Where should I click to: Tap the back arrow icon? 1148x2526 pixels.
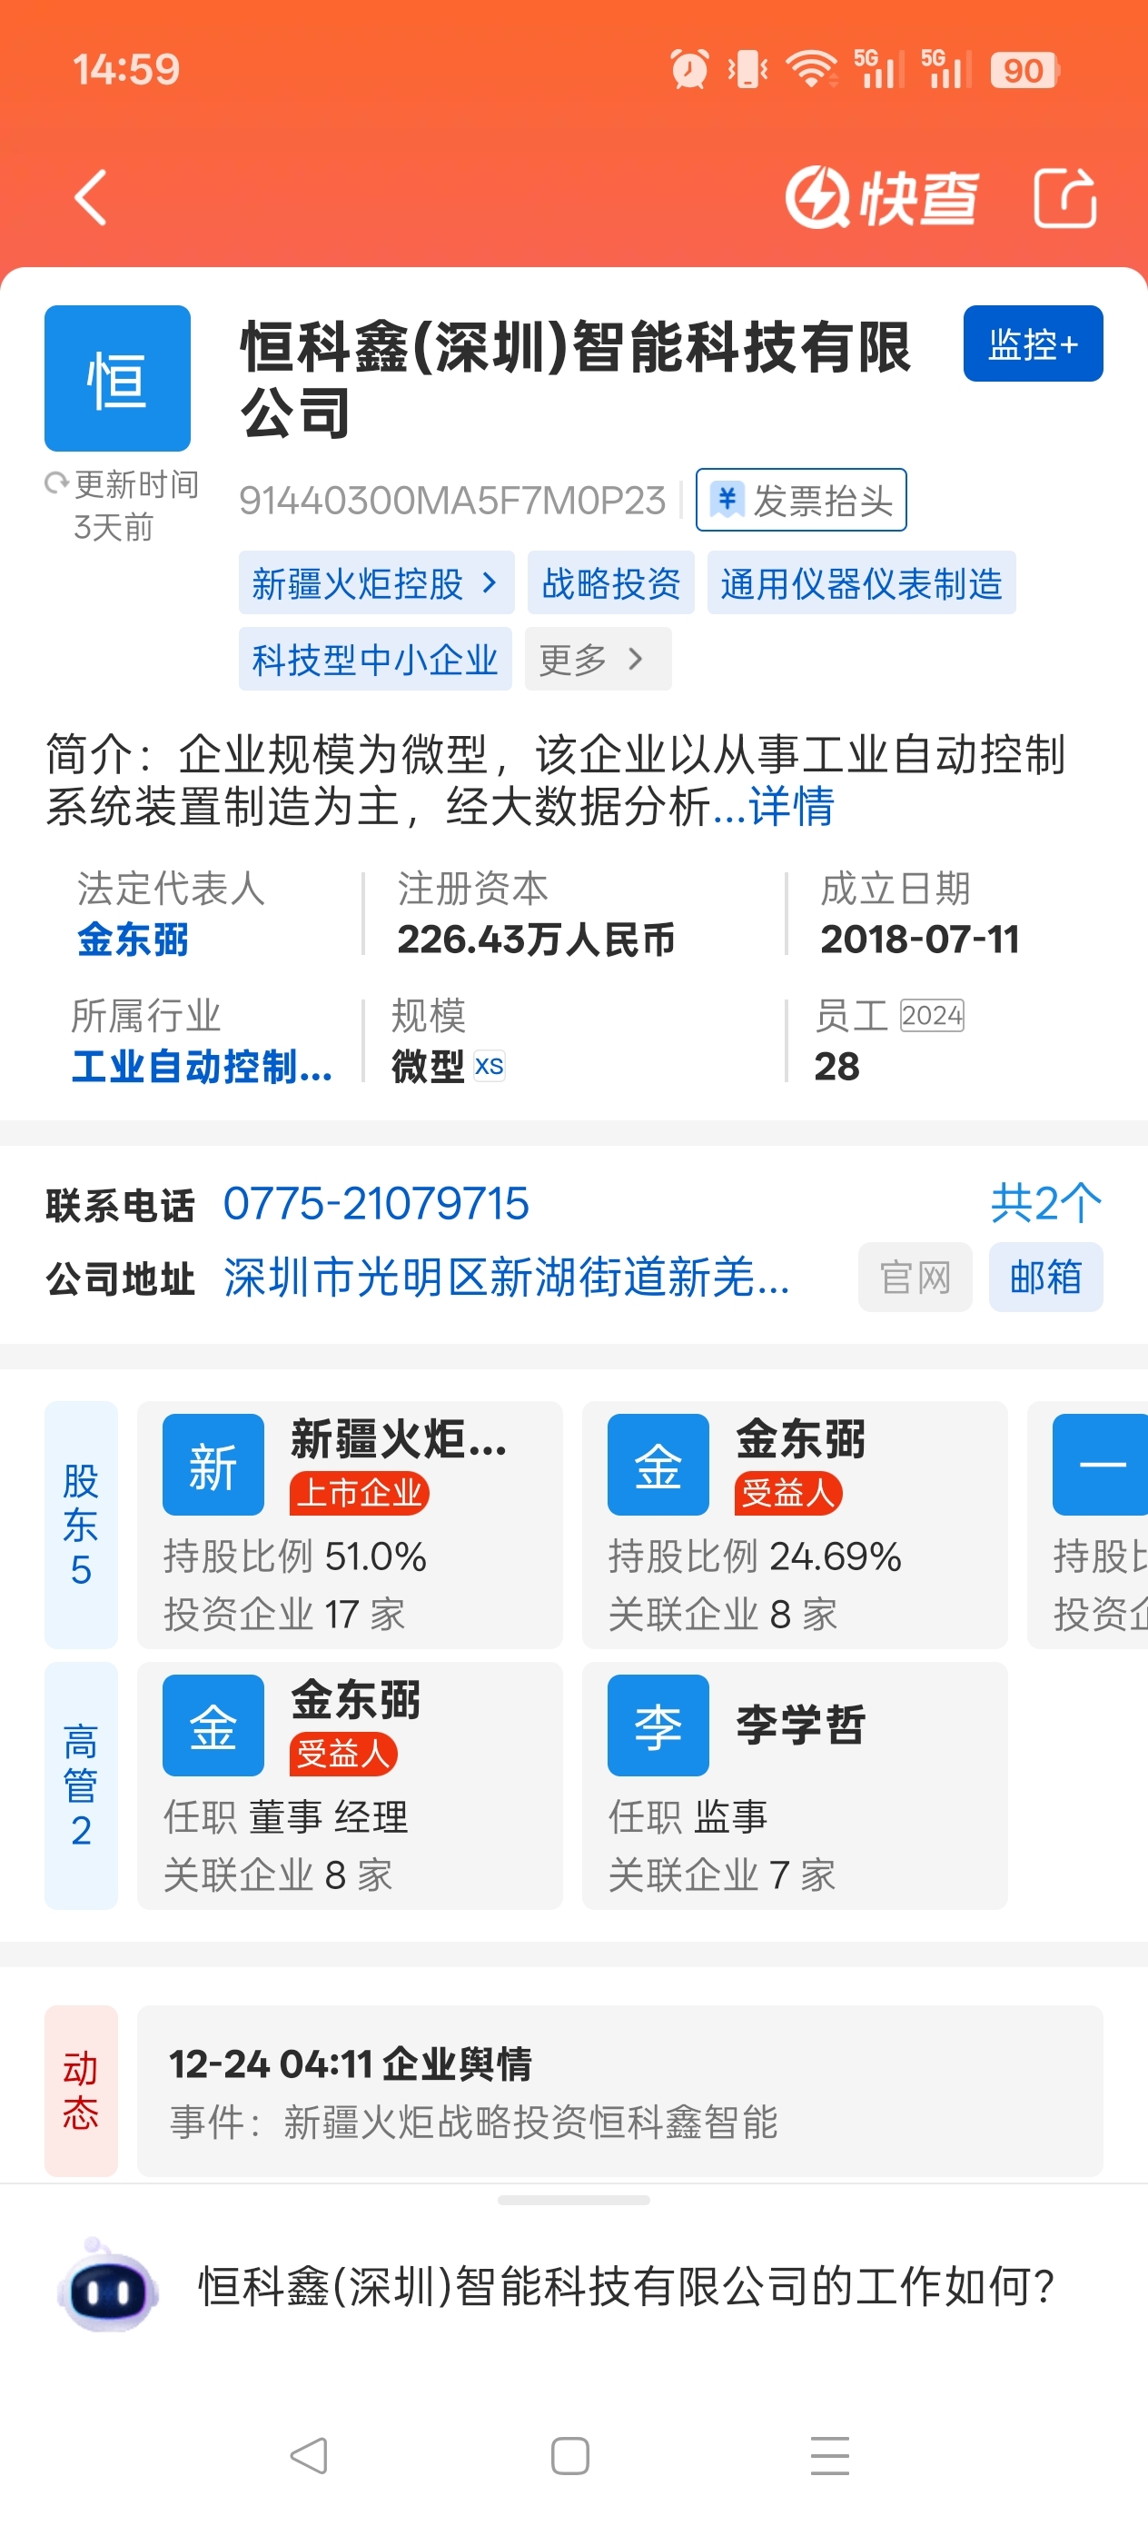pyautogui.click(x=91, y=197)
